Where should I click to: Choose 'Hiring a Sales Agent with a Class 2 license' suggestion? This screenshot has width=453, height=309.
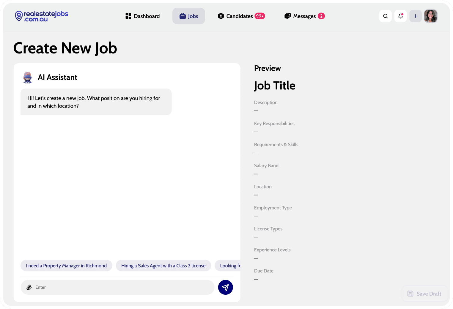(x=163, y=266)
